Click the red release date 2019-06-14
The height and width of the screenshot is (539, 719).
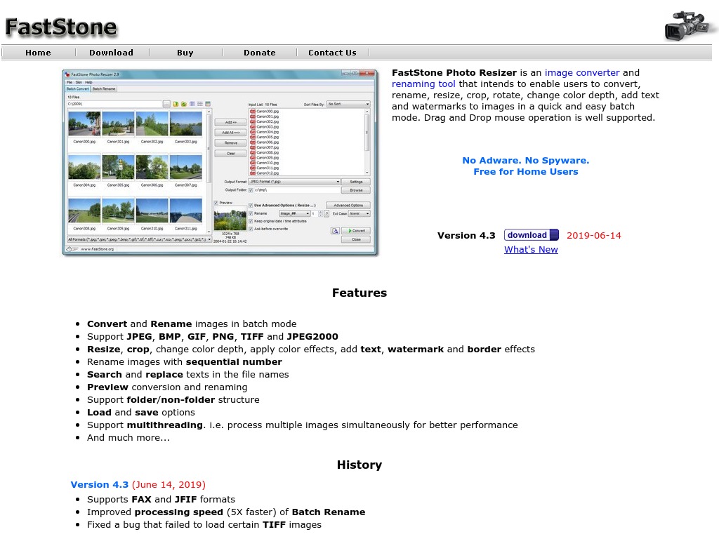pos(594,236)
